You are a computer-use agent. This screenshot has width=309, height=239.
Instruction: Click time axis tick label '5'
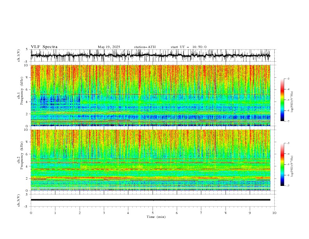(153, 213)
